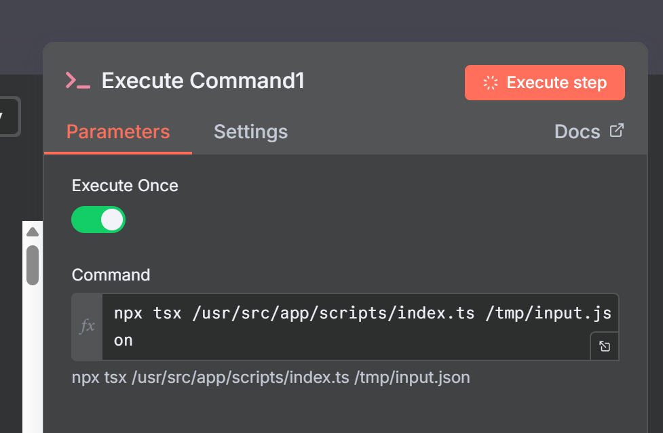
Task: Click the spinner icon in Execute step
Action: pos(491,83)
